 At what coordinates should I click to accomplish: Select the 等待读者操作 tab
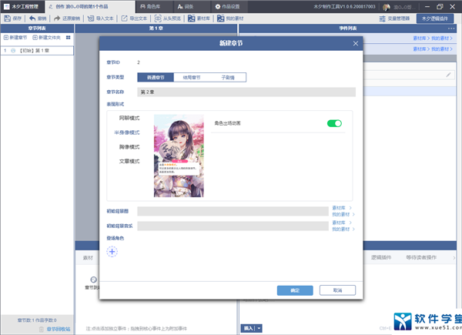[421, 257]
